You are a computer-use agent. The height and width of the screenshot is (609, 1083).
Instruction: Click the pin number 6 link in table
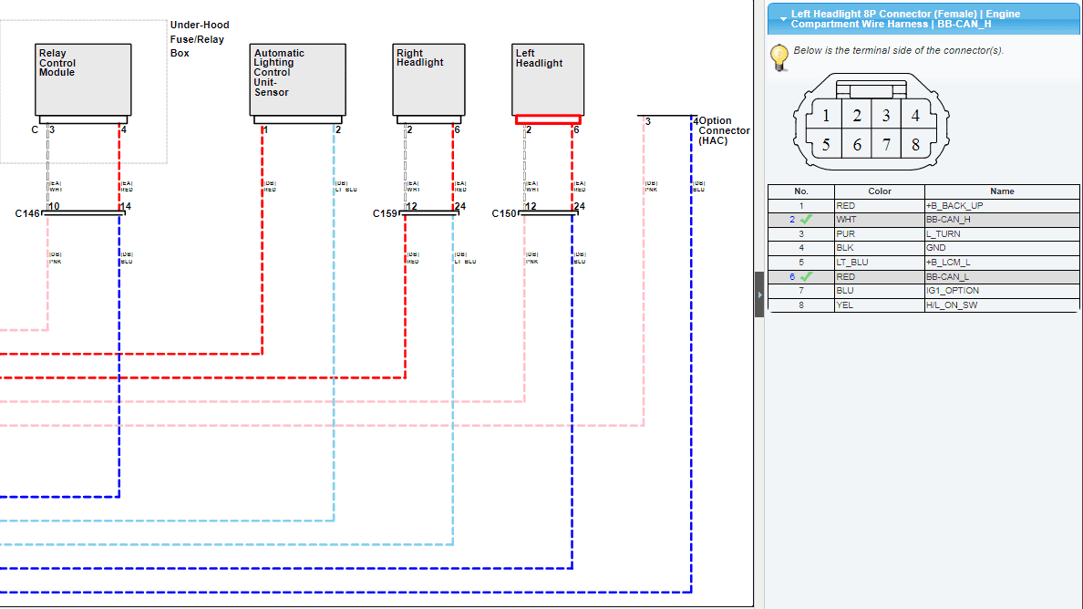coord(792,277)
